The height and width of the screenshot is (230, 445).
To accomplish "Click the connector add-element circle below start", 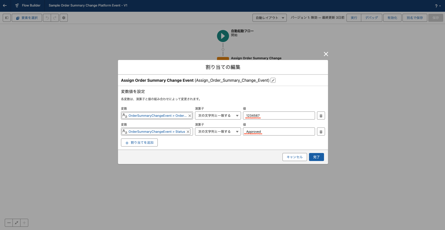I will click(x=223, y=49).
